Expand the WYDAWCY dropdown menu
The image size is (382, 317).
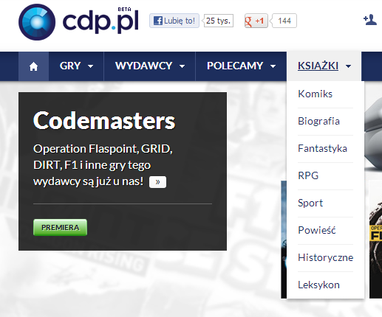(x=150, y=66)
